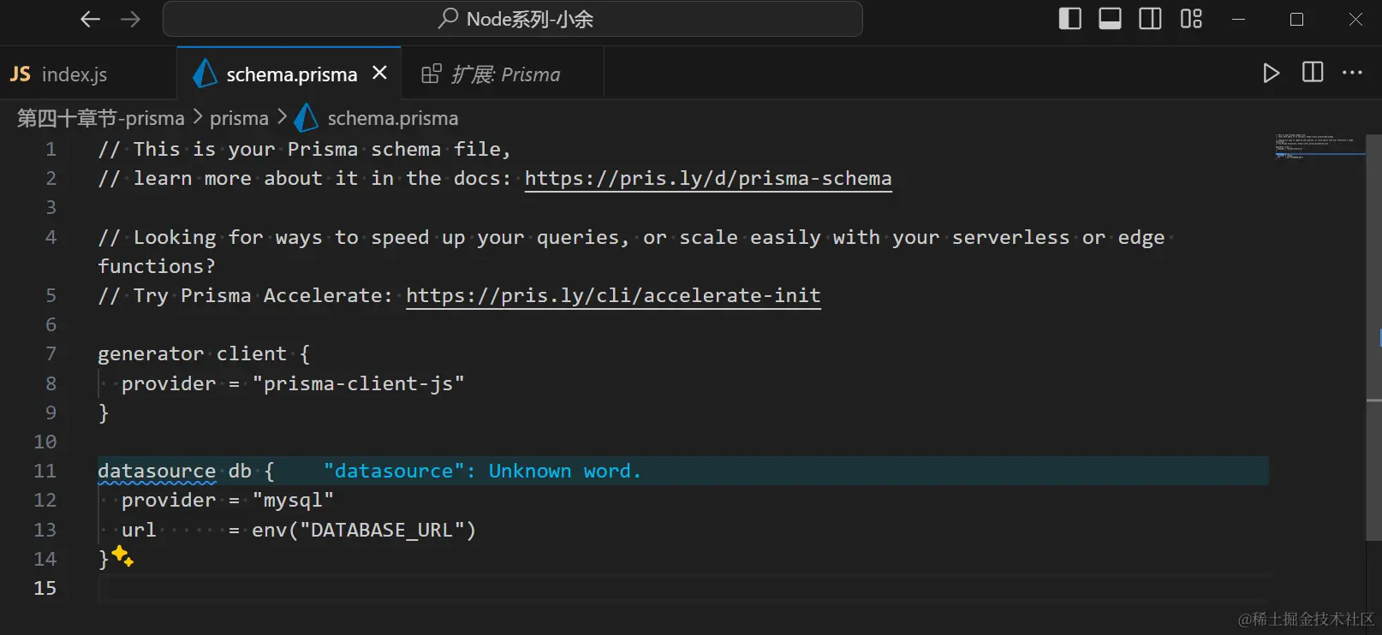Open the Node系列-小余 command search box

point(512,19)
